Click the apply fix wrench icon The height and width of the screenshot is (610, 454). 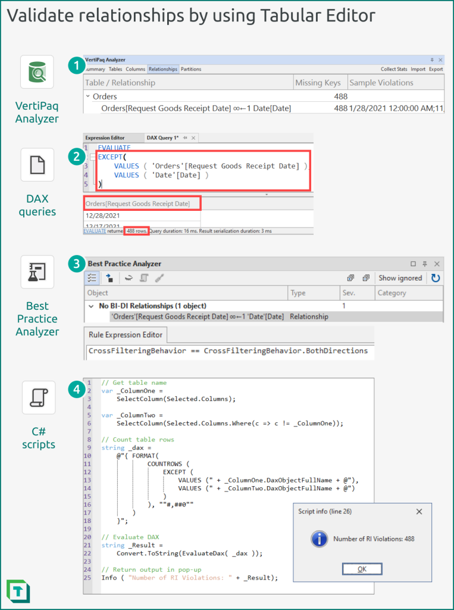click(159, 278)
